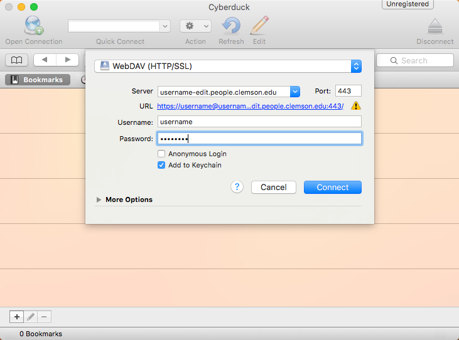Open the https://username@... URL link

[x=251, y=106]
